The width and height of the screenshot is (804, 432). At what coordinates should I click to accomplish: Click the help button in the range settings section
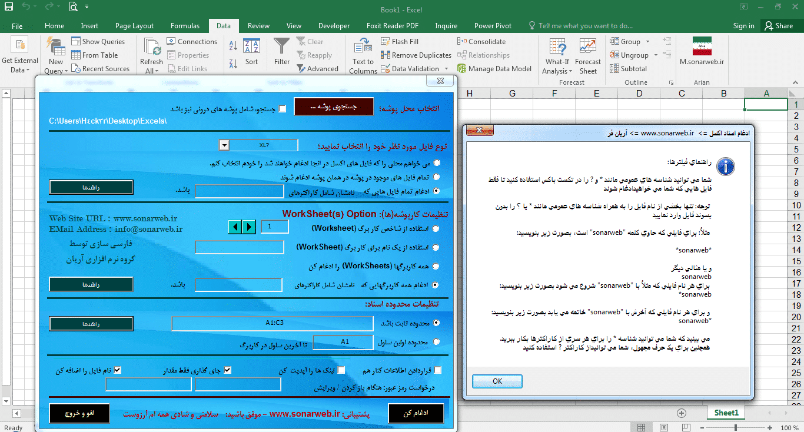(91, 324)
